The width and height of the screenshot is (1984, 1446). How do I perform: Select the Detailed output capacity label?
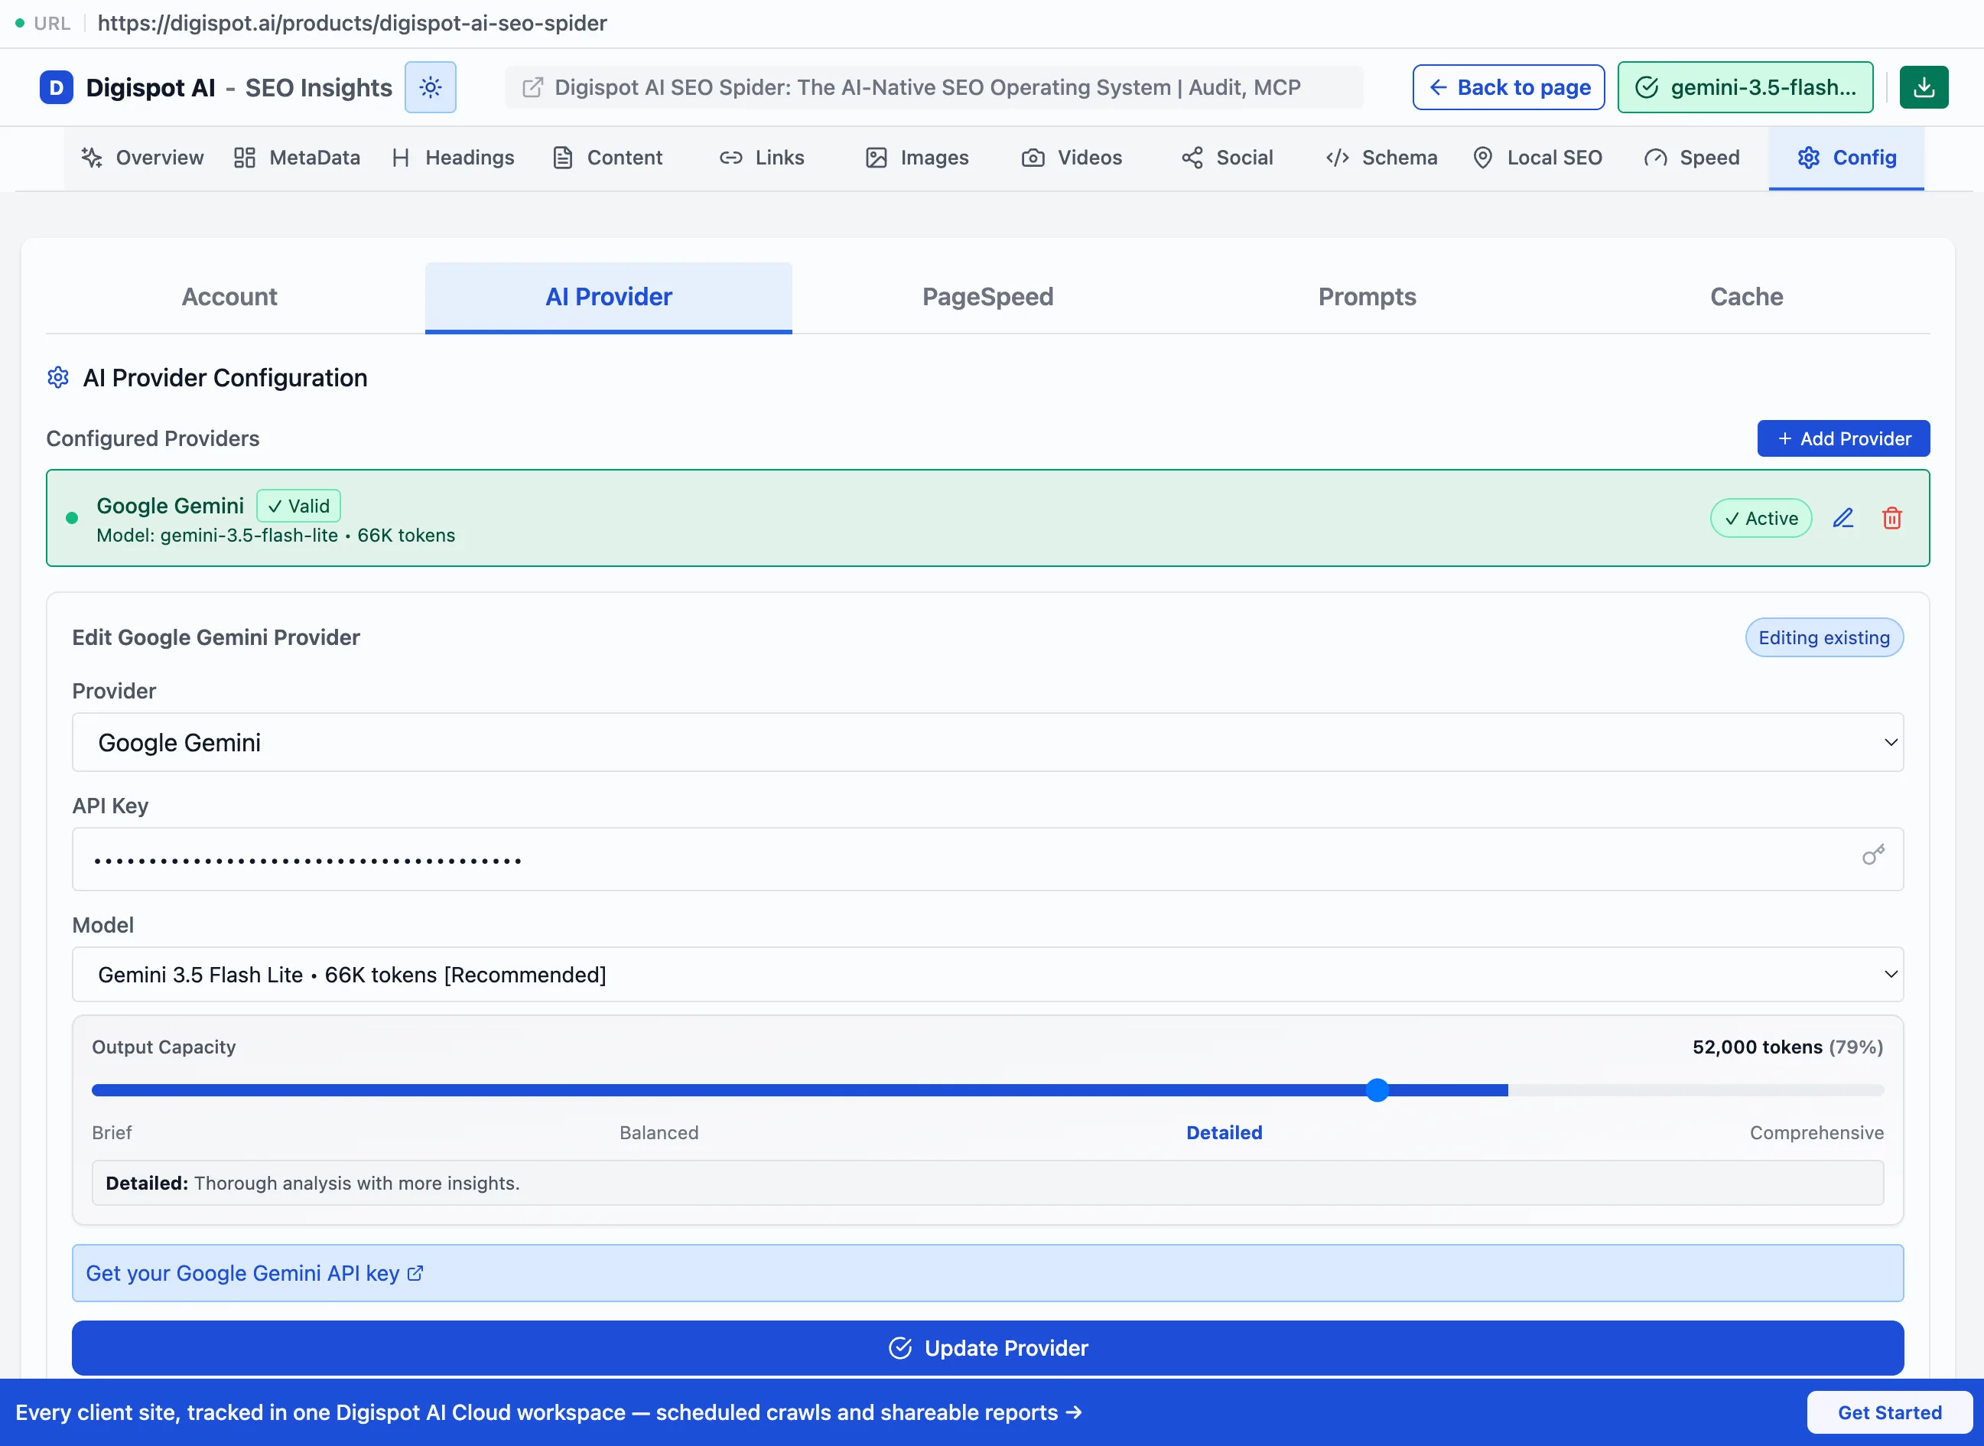(x=1224, y=1132)
